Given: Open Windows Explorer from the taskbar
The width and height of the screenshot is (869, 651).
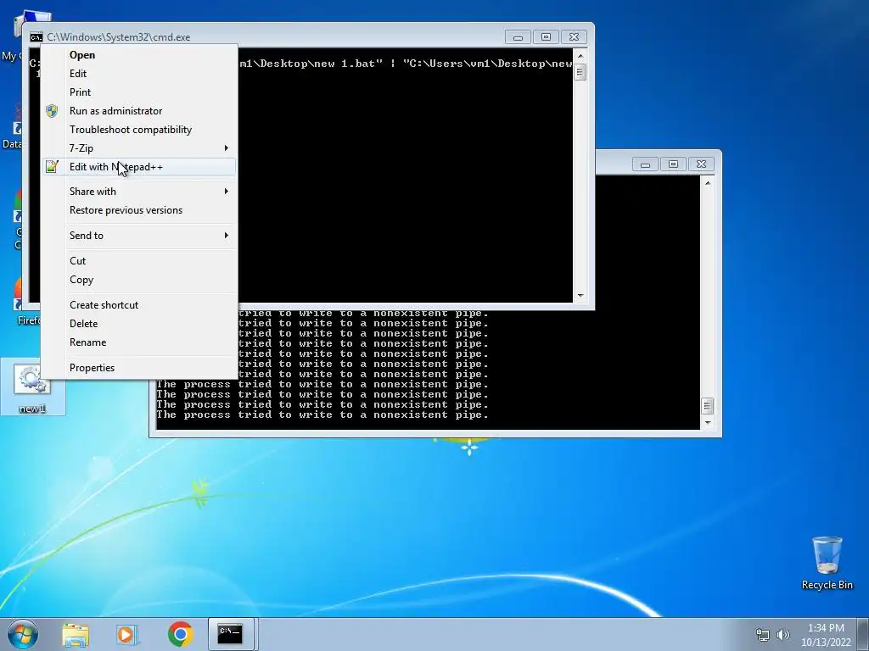Looking at the screenshot, I should pyautogui.click(x=76, y=634).
